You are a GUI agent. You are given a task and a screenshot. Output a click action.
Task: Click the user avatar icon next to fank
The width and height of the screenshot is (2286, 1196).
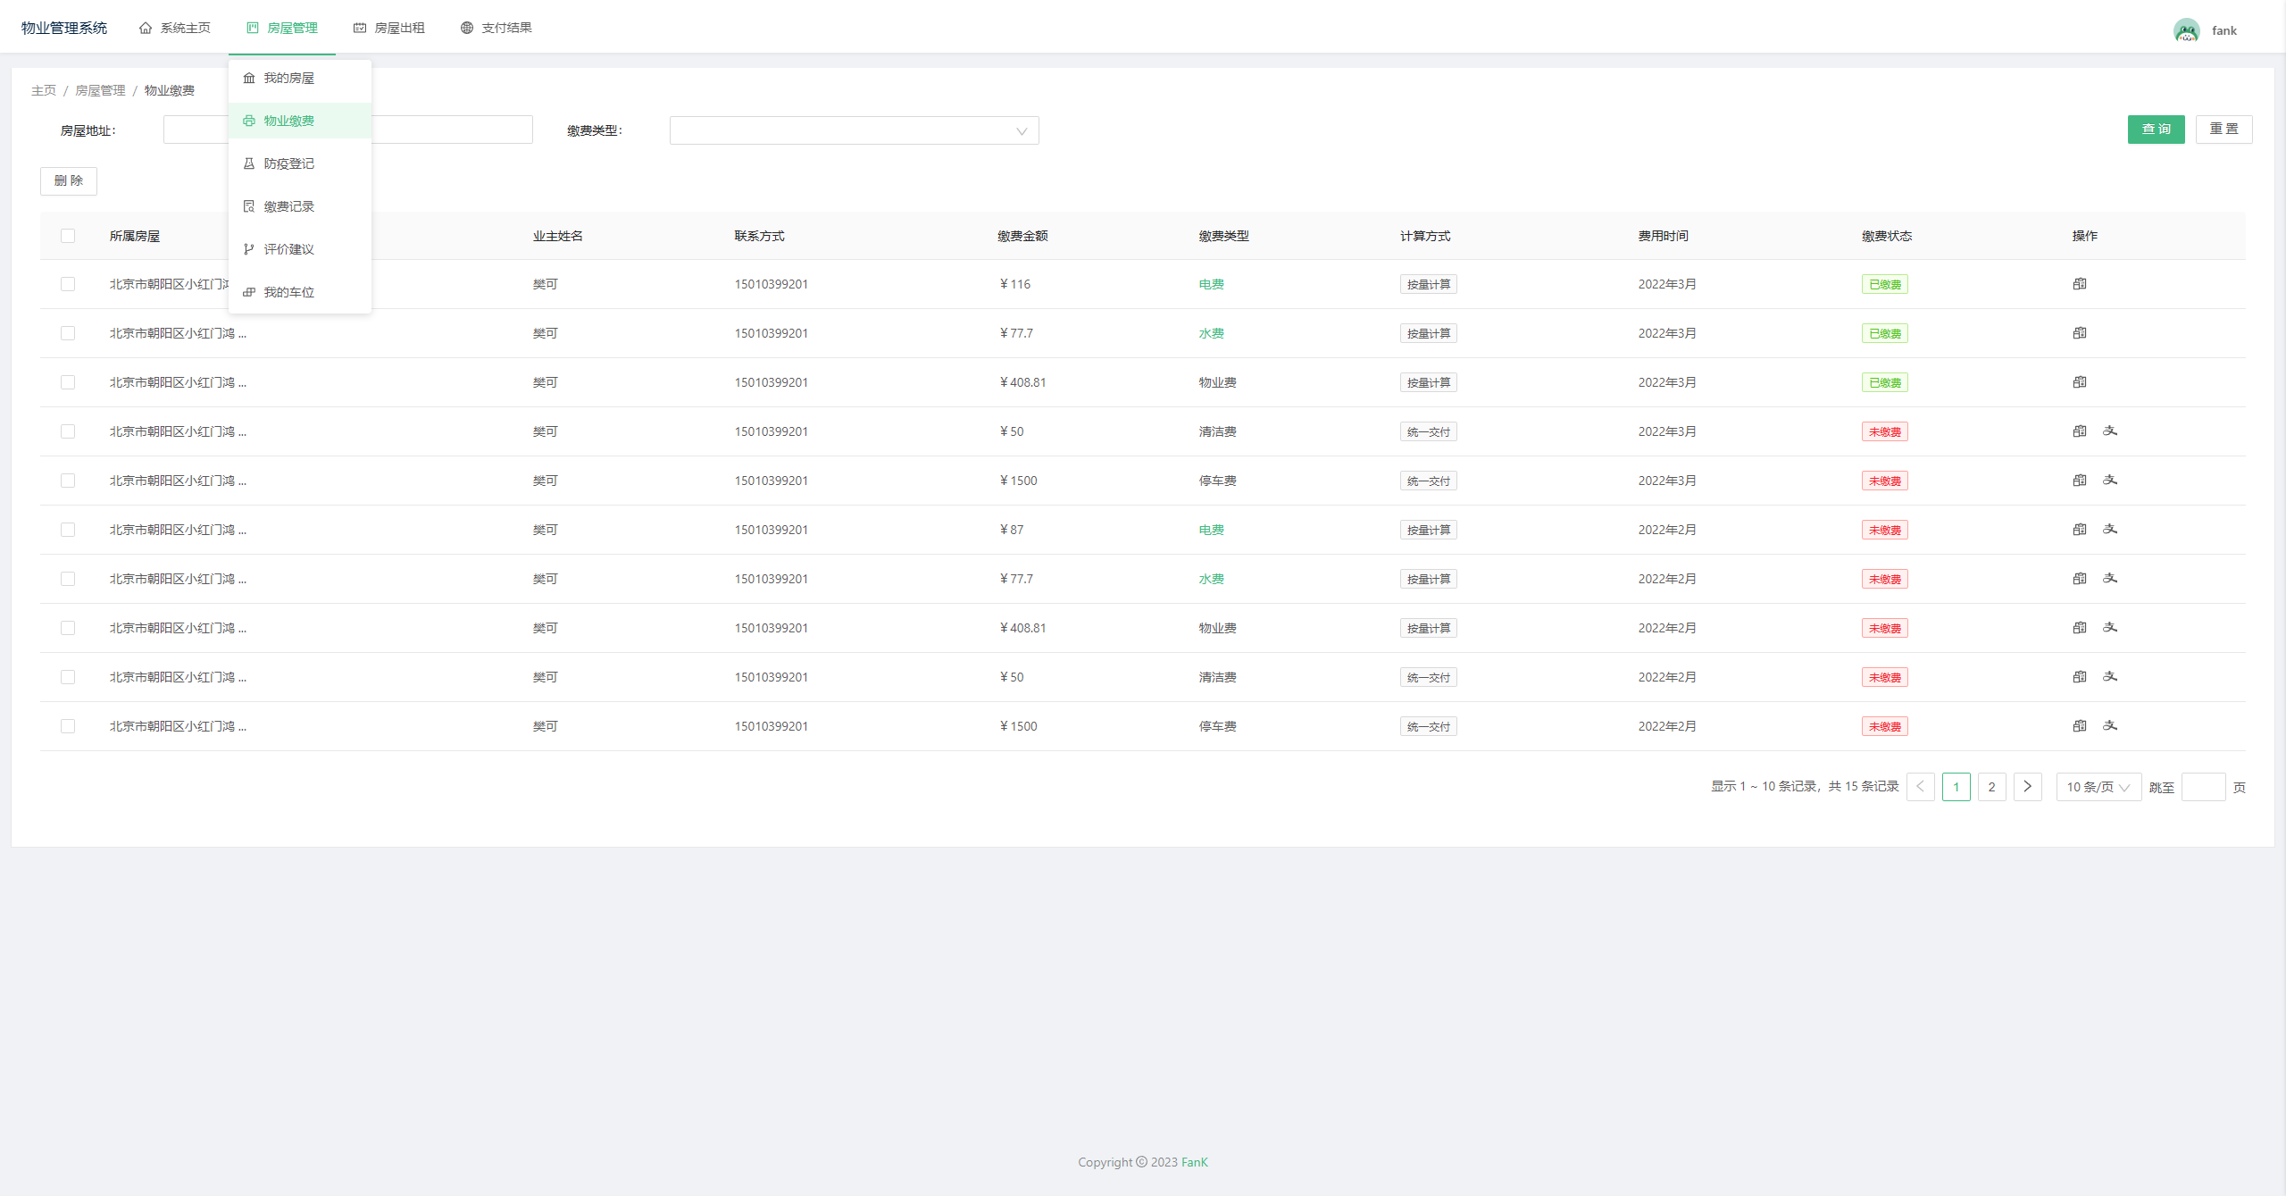[2186, 30]
